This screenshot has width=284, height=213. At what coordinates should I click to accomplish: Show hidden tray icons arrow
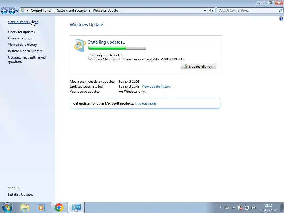click(234, 208)
